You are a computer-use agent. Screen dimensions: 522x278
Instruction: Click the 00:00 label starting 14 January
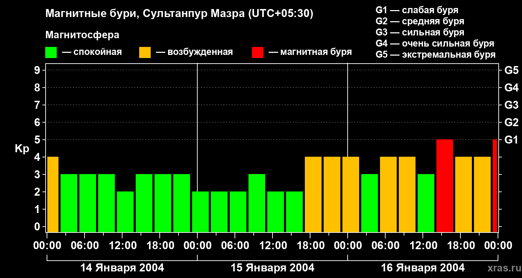(x=48, y=245)
